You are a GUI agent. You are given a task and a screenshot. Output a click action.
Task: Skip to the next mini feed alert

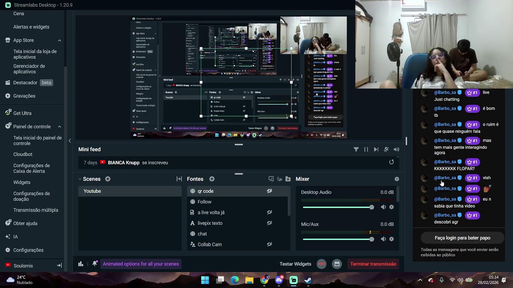tap(376, 150)
